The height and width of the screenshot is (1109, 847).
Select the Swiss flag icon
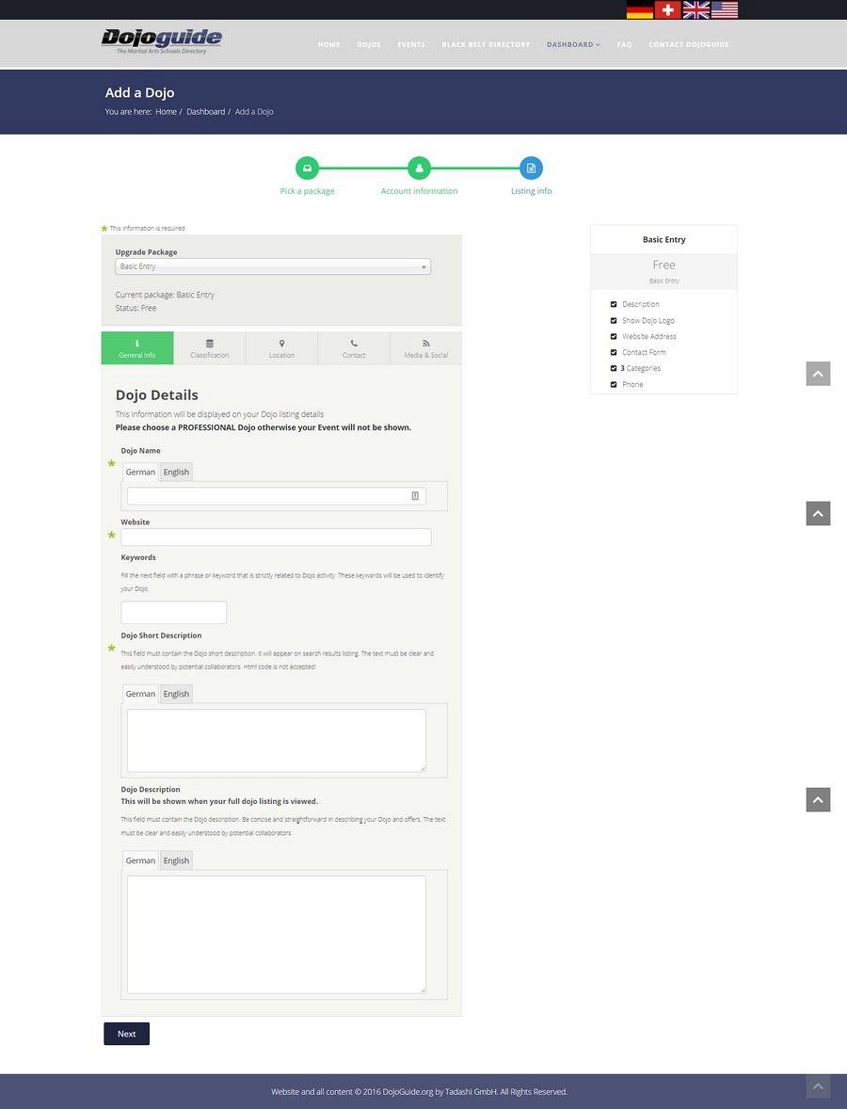pyautogui.click(x=667, y=10)
